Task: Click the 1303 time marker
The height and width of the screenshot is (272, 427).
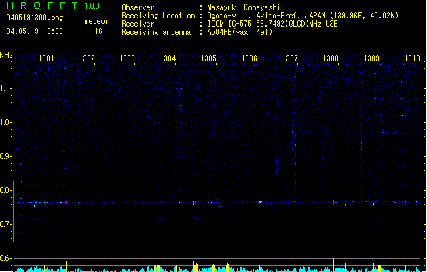Action: click(127, 58)
